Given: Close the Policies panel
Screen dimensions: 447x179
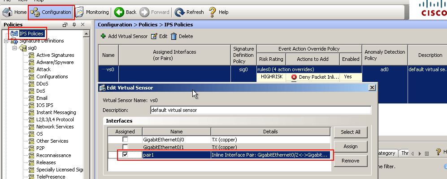Looking at the screenshot, I should [82, 25].
